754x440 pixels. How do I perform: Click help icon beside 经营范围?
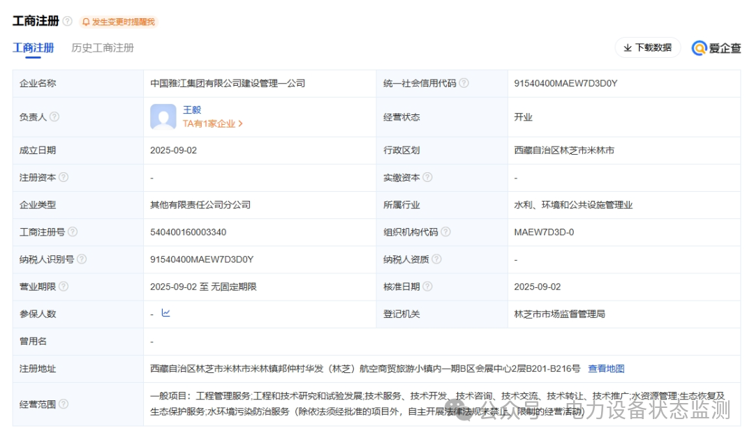pos(64,404)
